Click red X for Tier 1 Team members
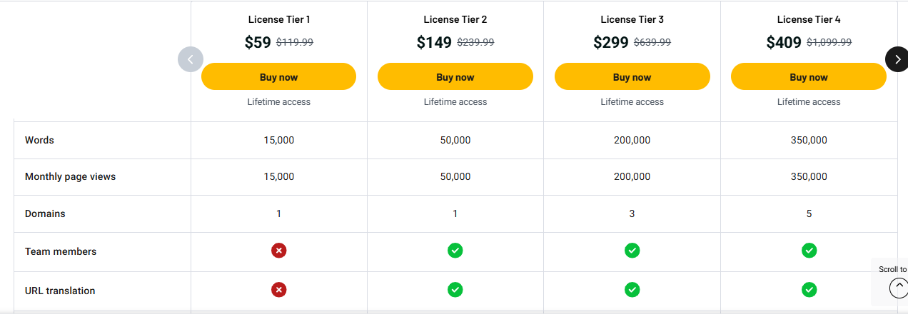Image resolution: width=908 pixels, height=322 pixels. coord(279,251)
